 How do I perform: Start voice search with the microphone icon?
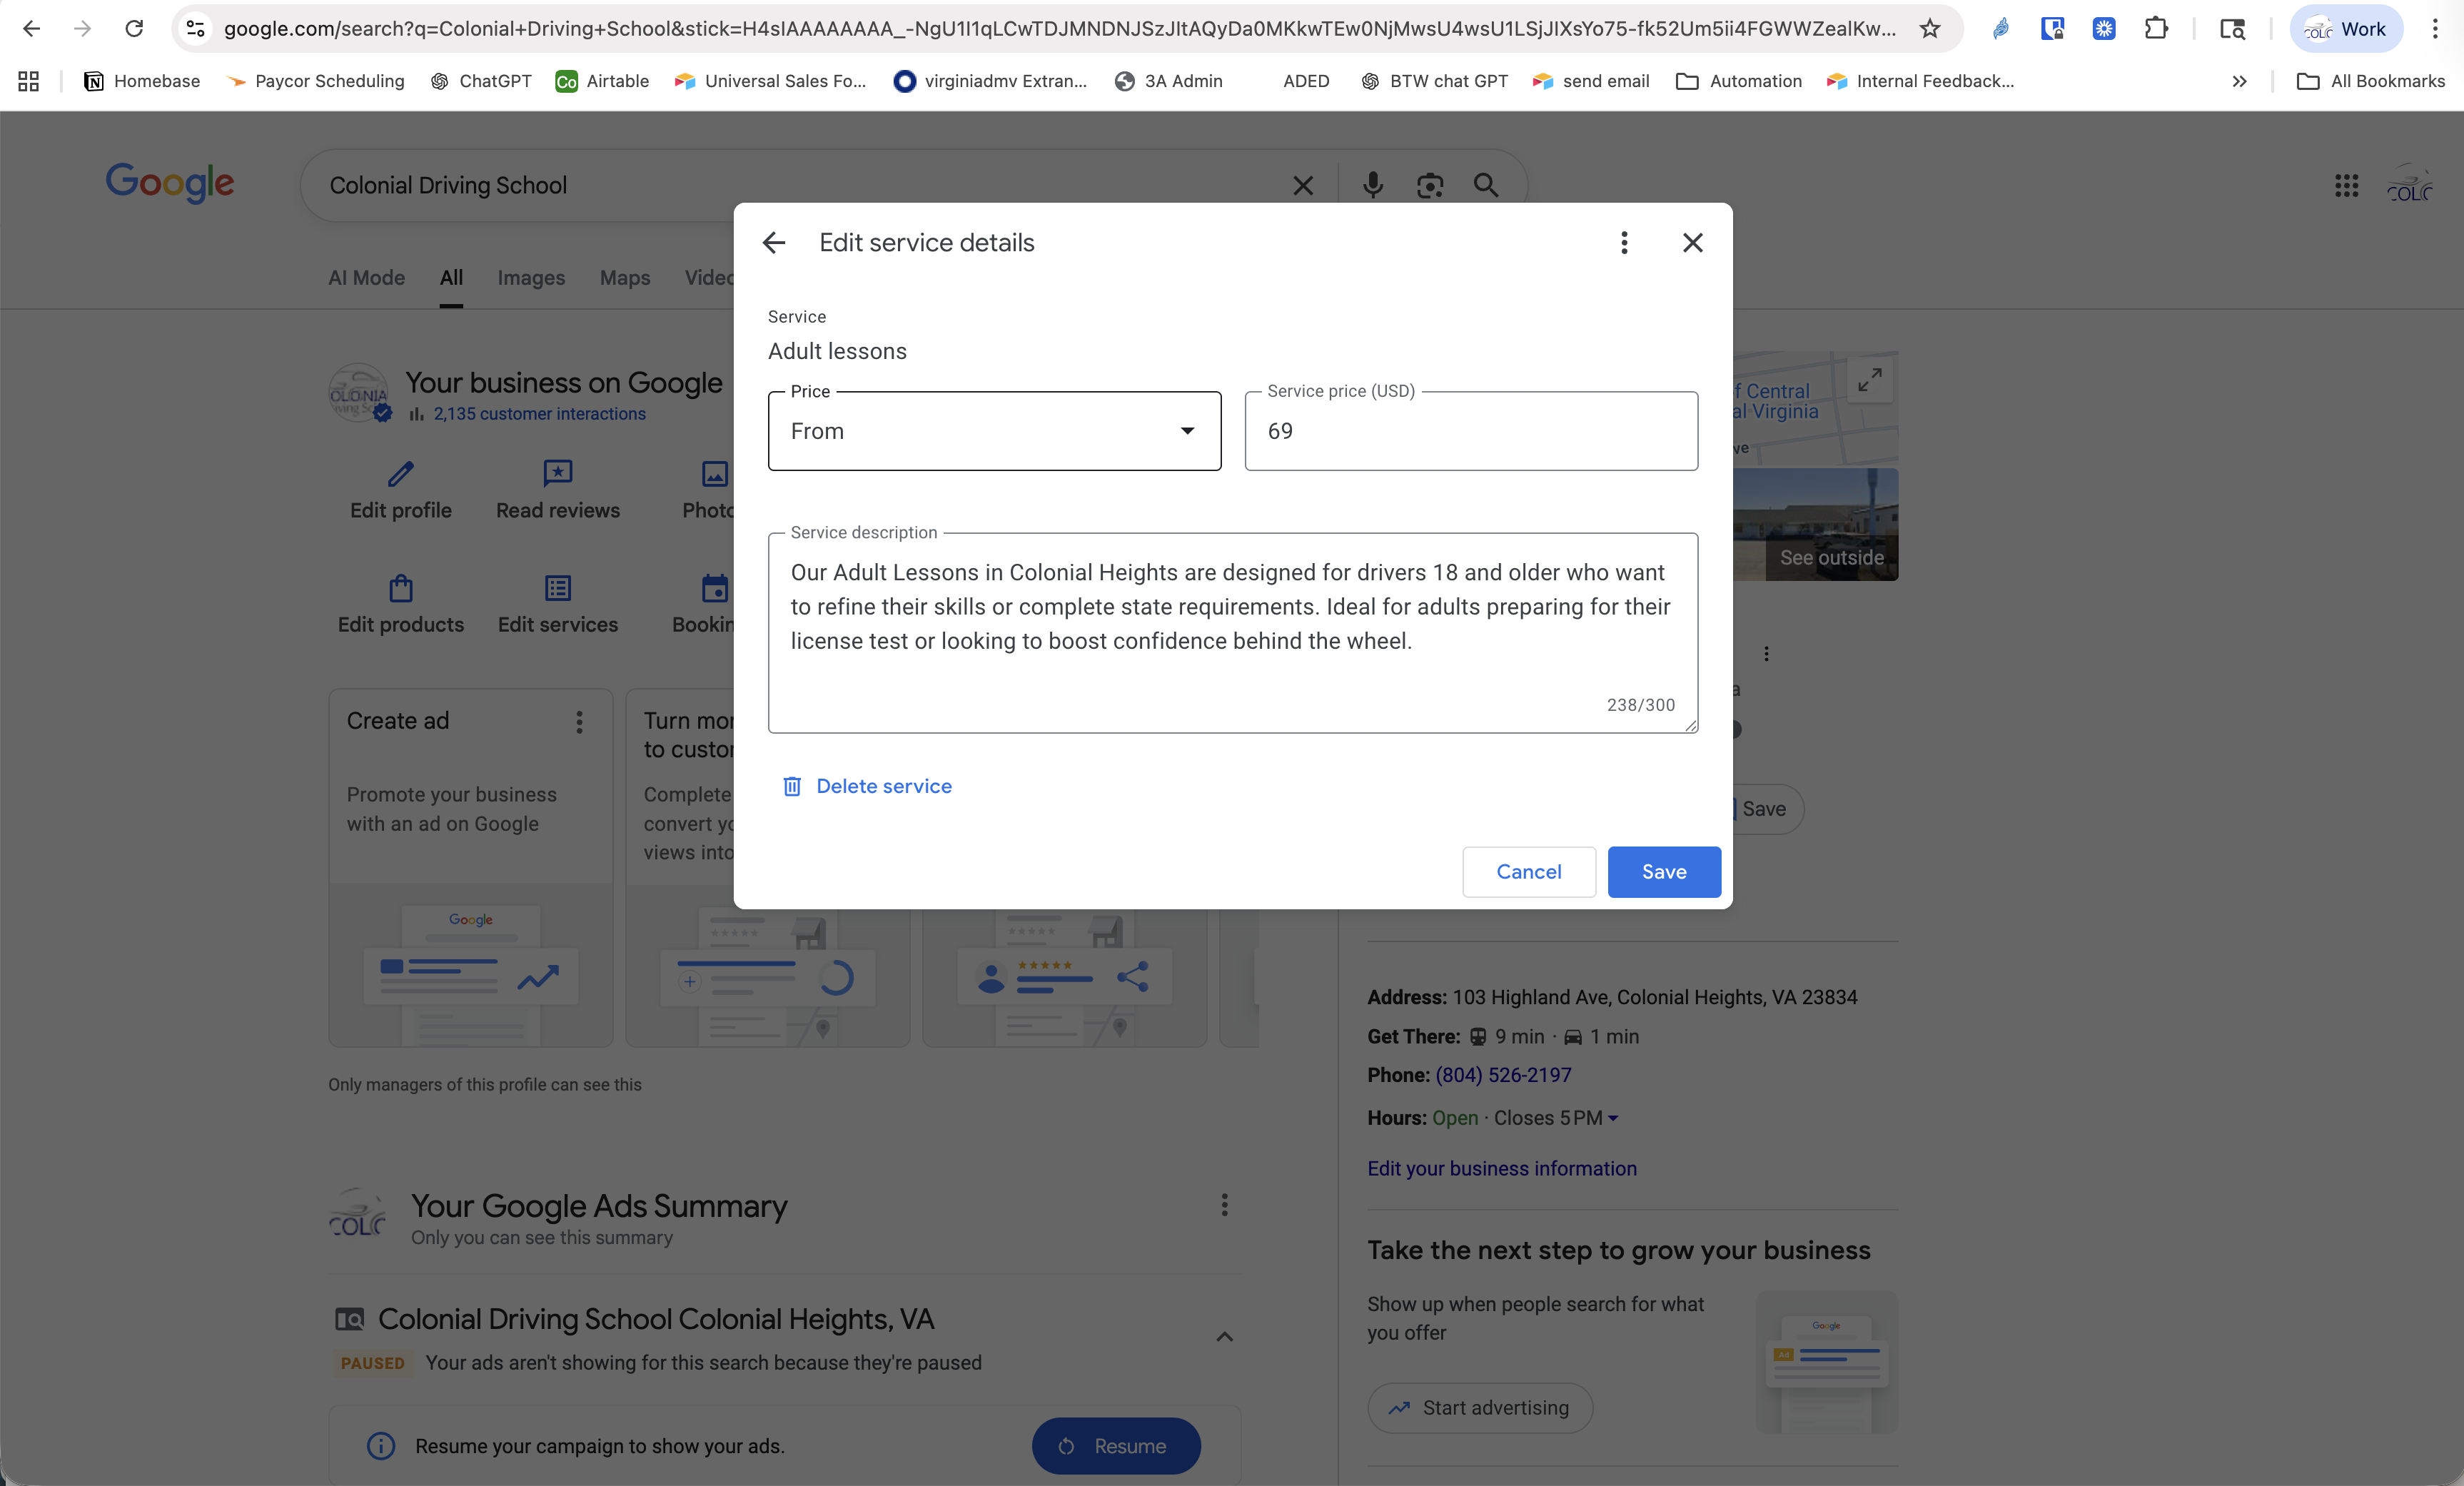1373,185
